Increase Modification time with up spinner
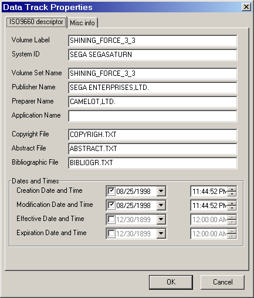Screen dimensions: 254x298 232,203
